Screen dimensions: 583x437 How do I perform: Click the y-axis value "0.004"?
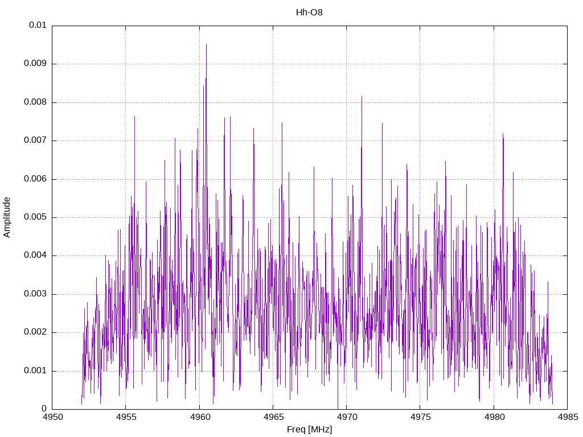point(35,255)
